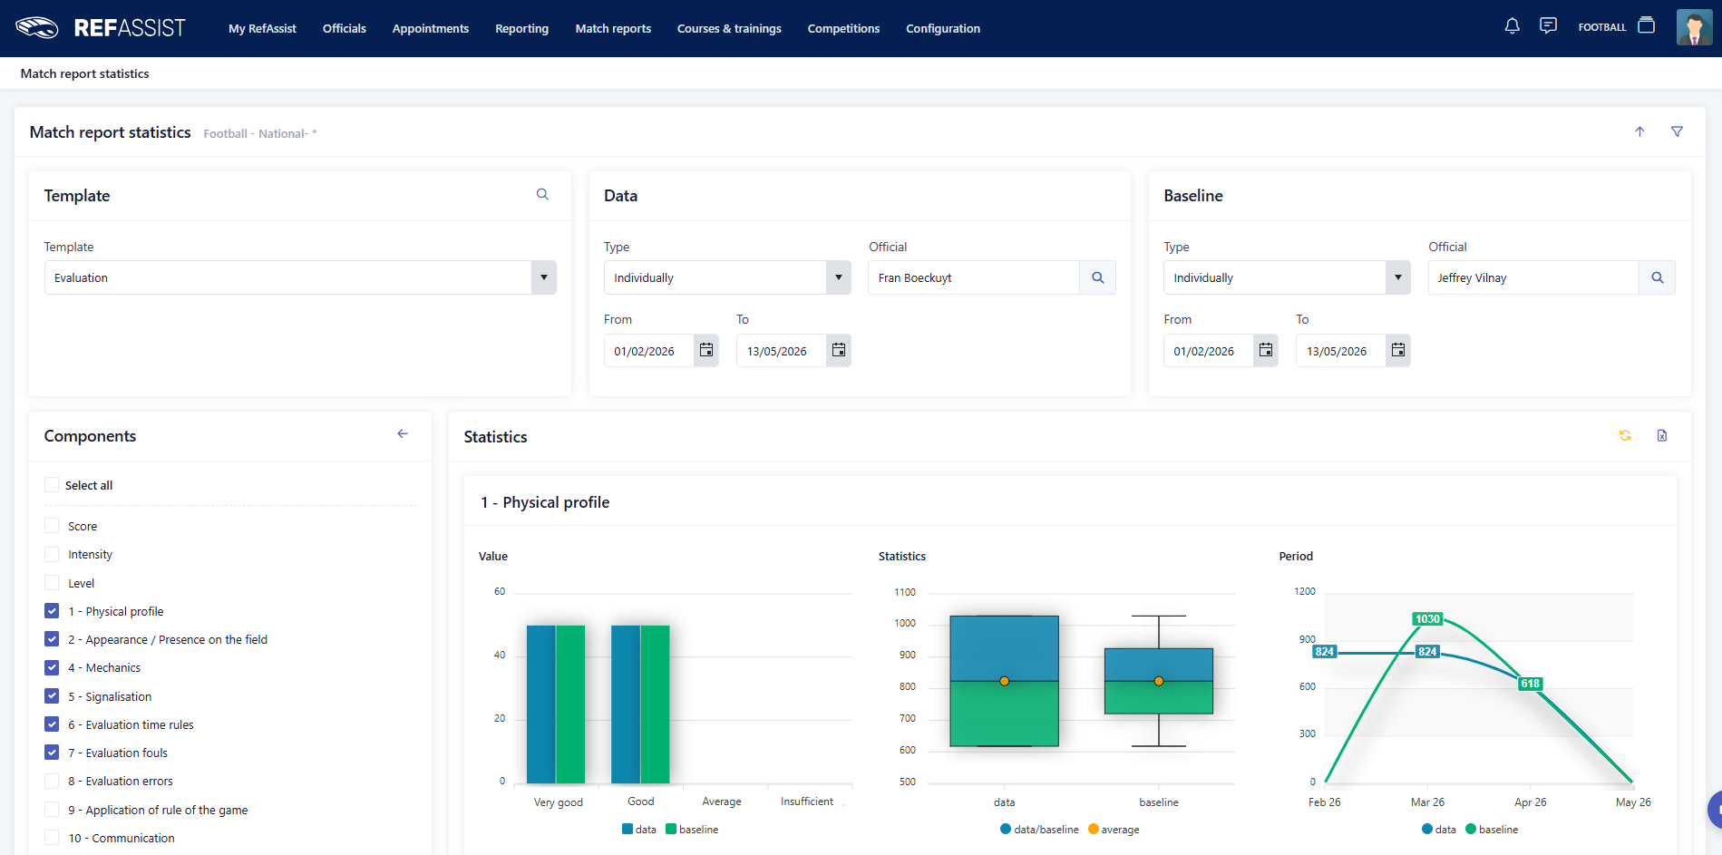
Task: Toggle the baseline legend in Value chart
Action: click(x=692, y=829)
